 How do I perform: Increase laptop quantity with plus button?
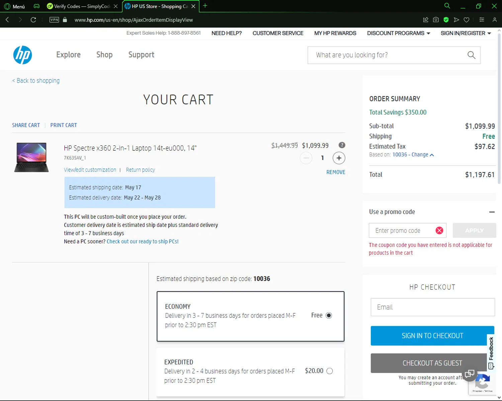click(x=339, y=158)
